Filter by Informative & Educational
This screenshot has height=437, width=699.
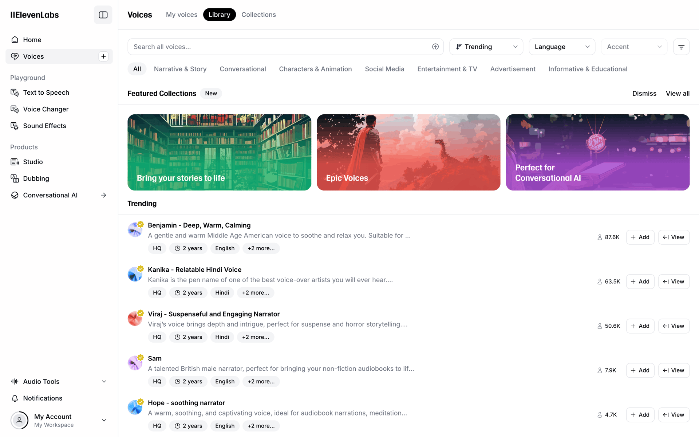point(588,69)
